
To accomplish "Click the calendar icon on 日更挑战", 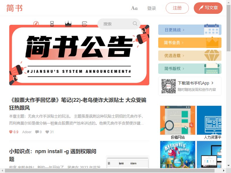I will pos(211,29).
